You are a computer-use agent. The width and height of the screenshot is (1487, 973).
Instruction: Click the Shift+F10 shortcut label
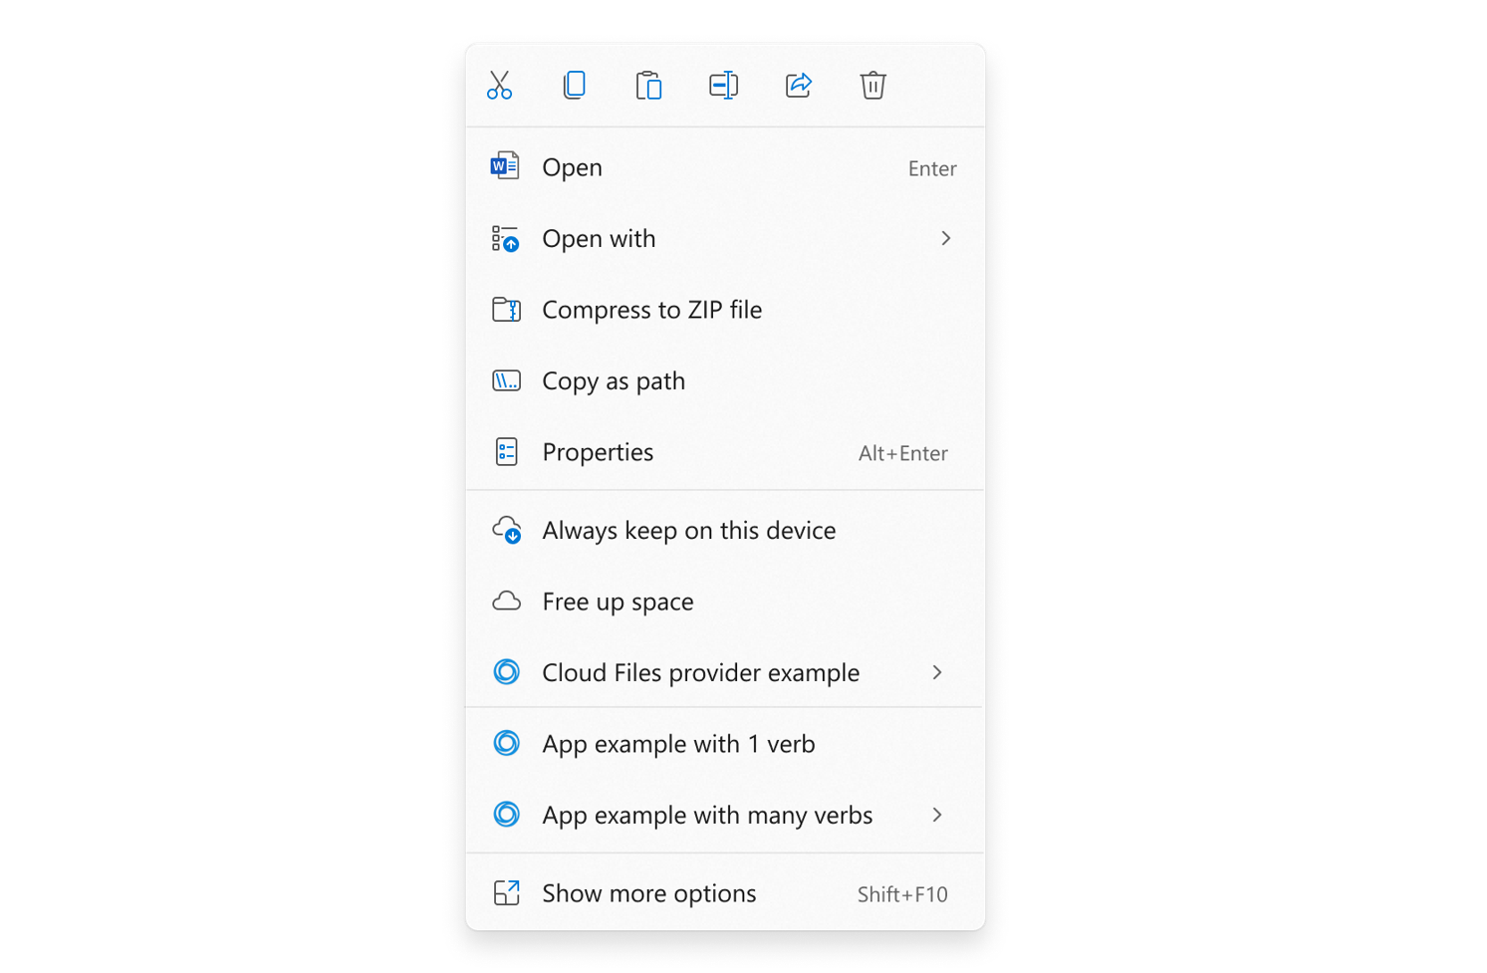(902, 894)
